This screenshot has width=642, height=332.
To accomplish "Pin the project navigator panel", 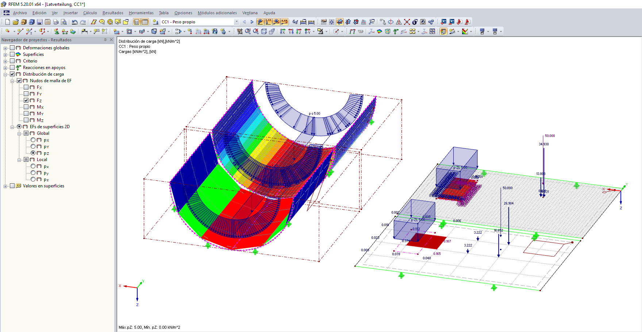I will click(x=105, y=40).
